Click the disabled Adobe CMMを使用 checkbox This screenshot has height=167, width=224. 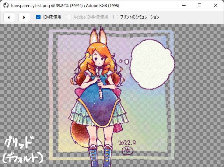pyautogui.click(x=69, y=17)
